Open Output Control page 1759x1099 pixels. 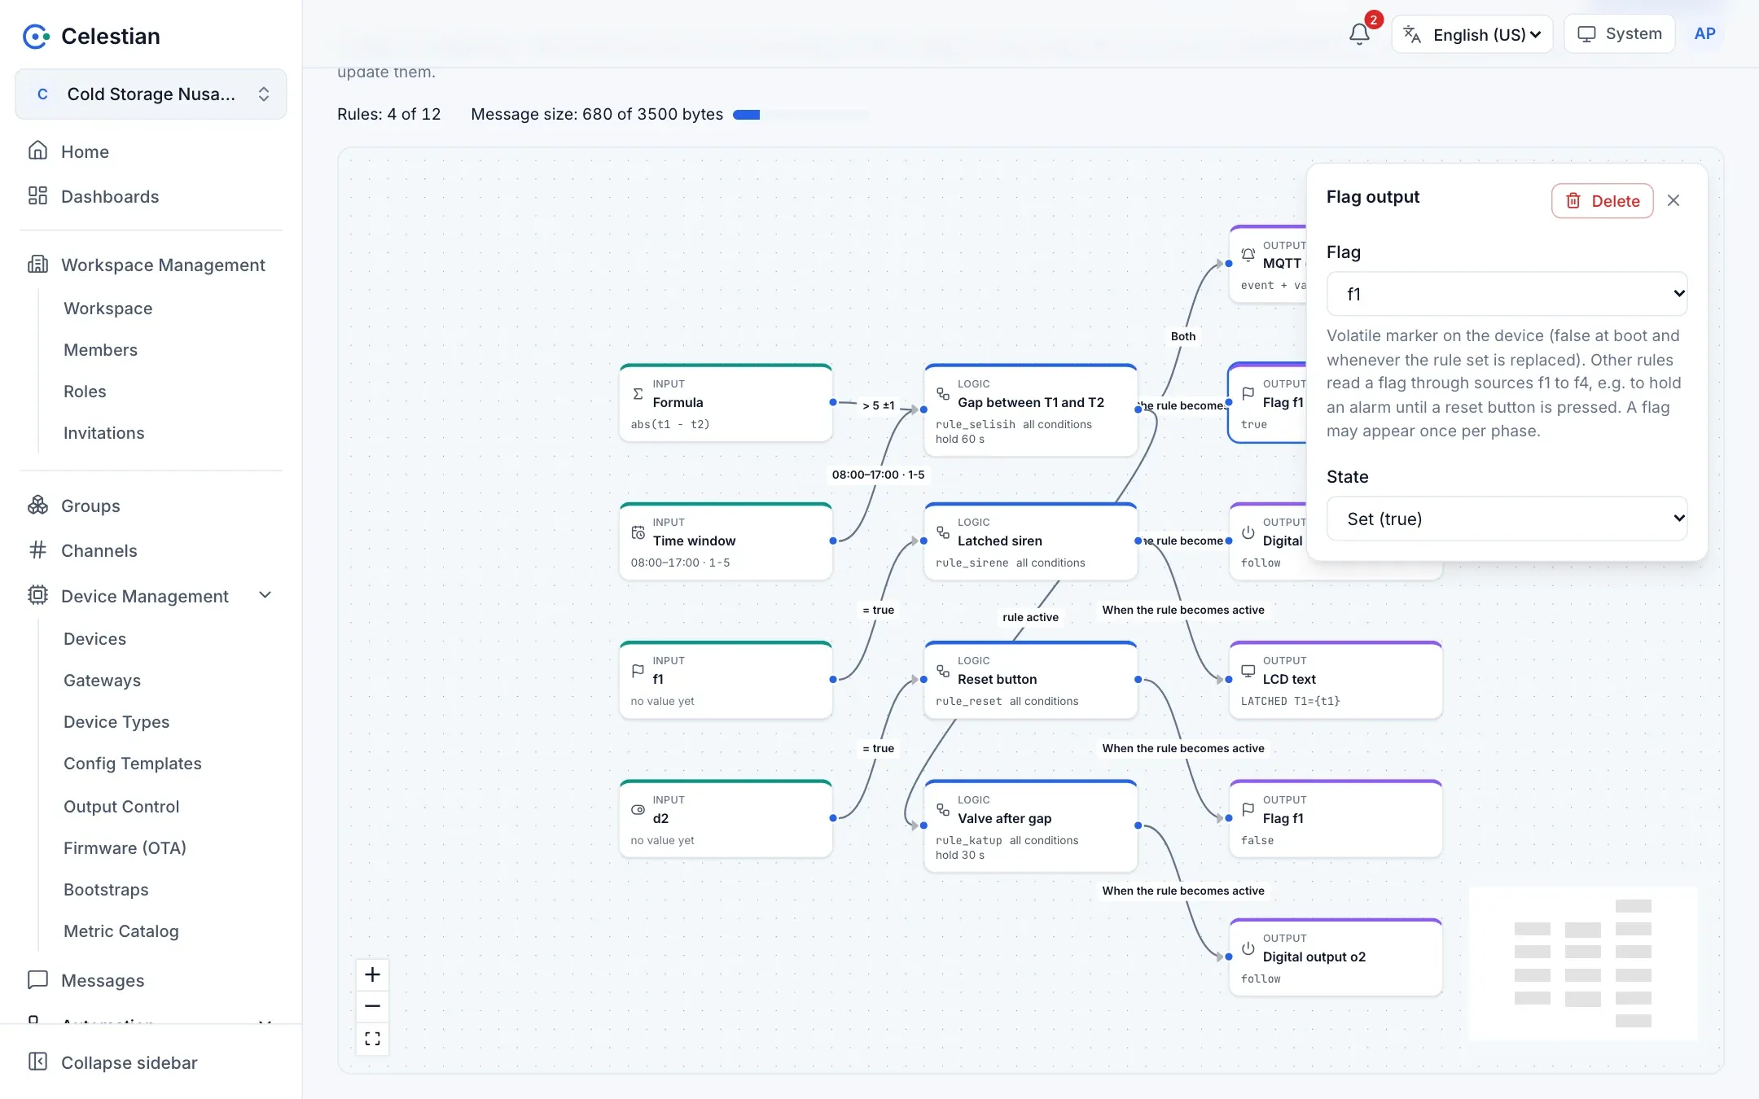[x=121, y=806]
